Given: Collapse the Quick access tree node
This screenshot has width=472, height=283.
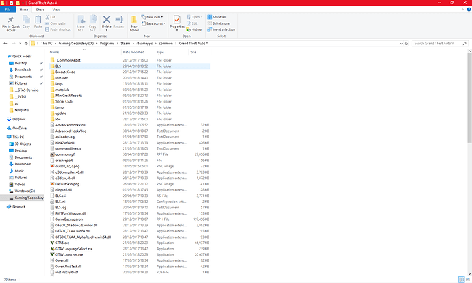Looking at the screenshot, I should coord(3,57).
